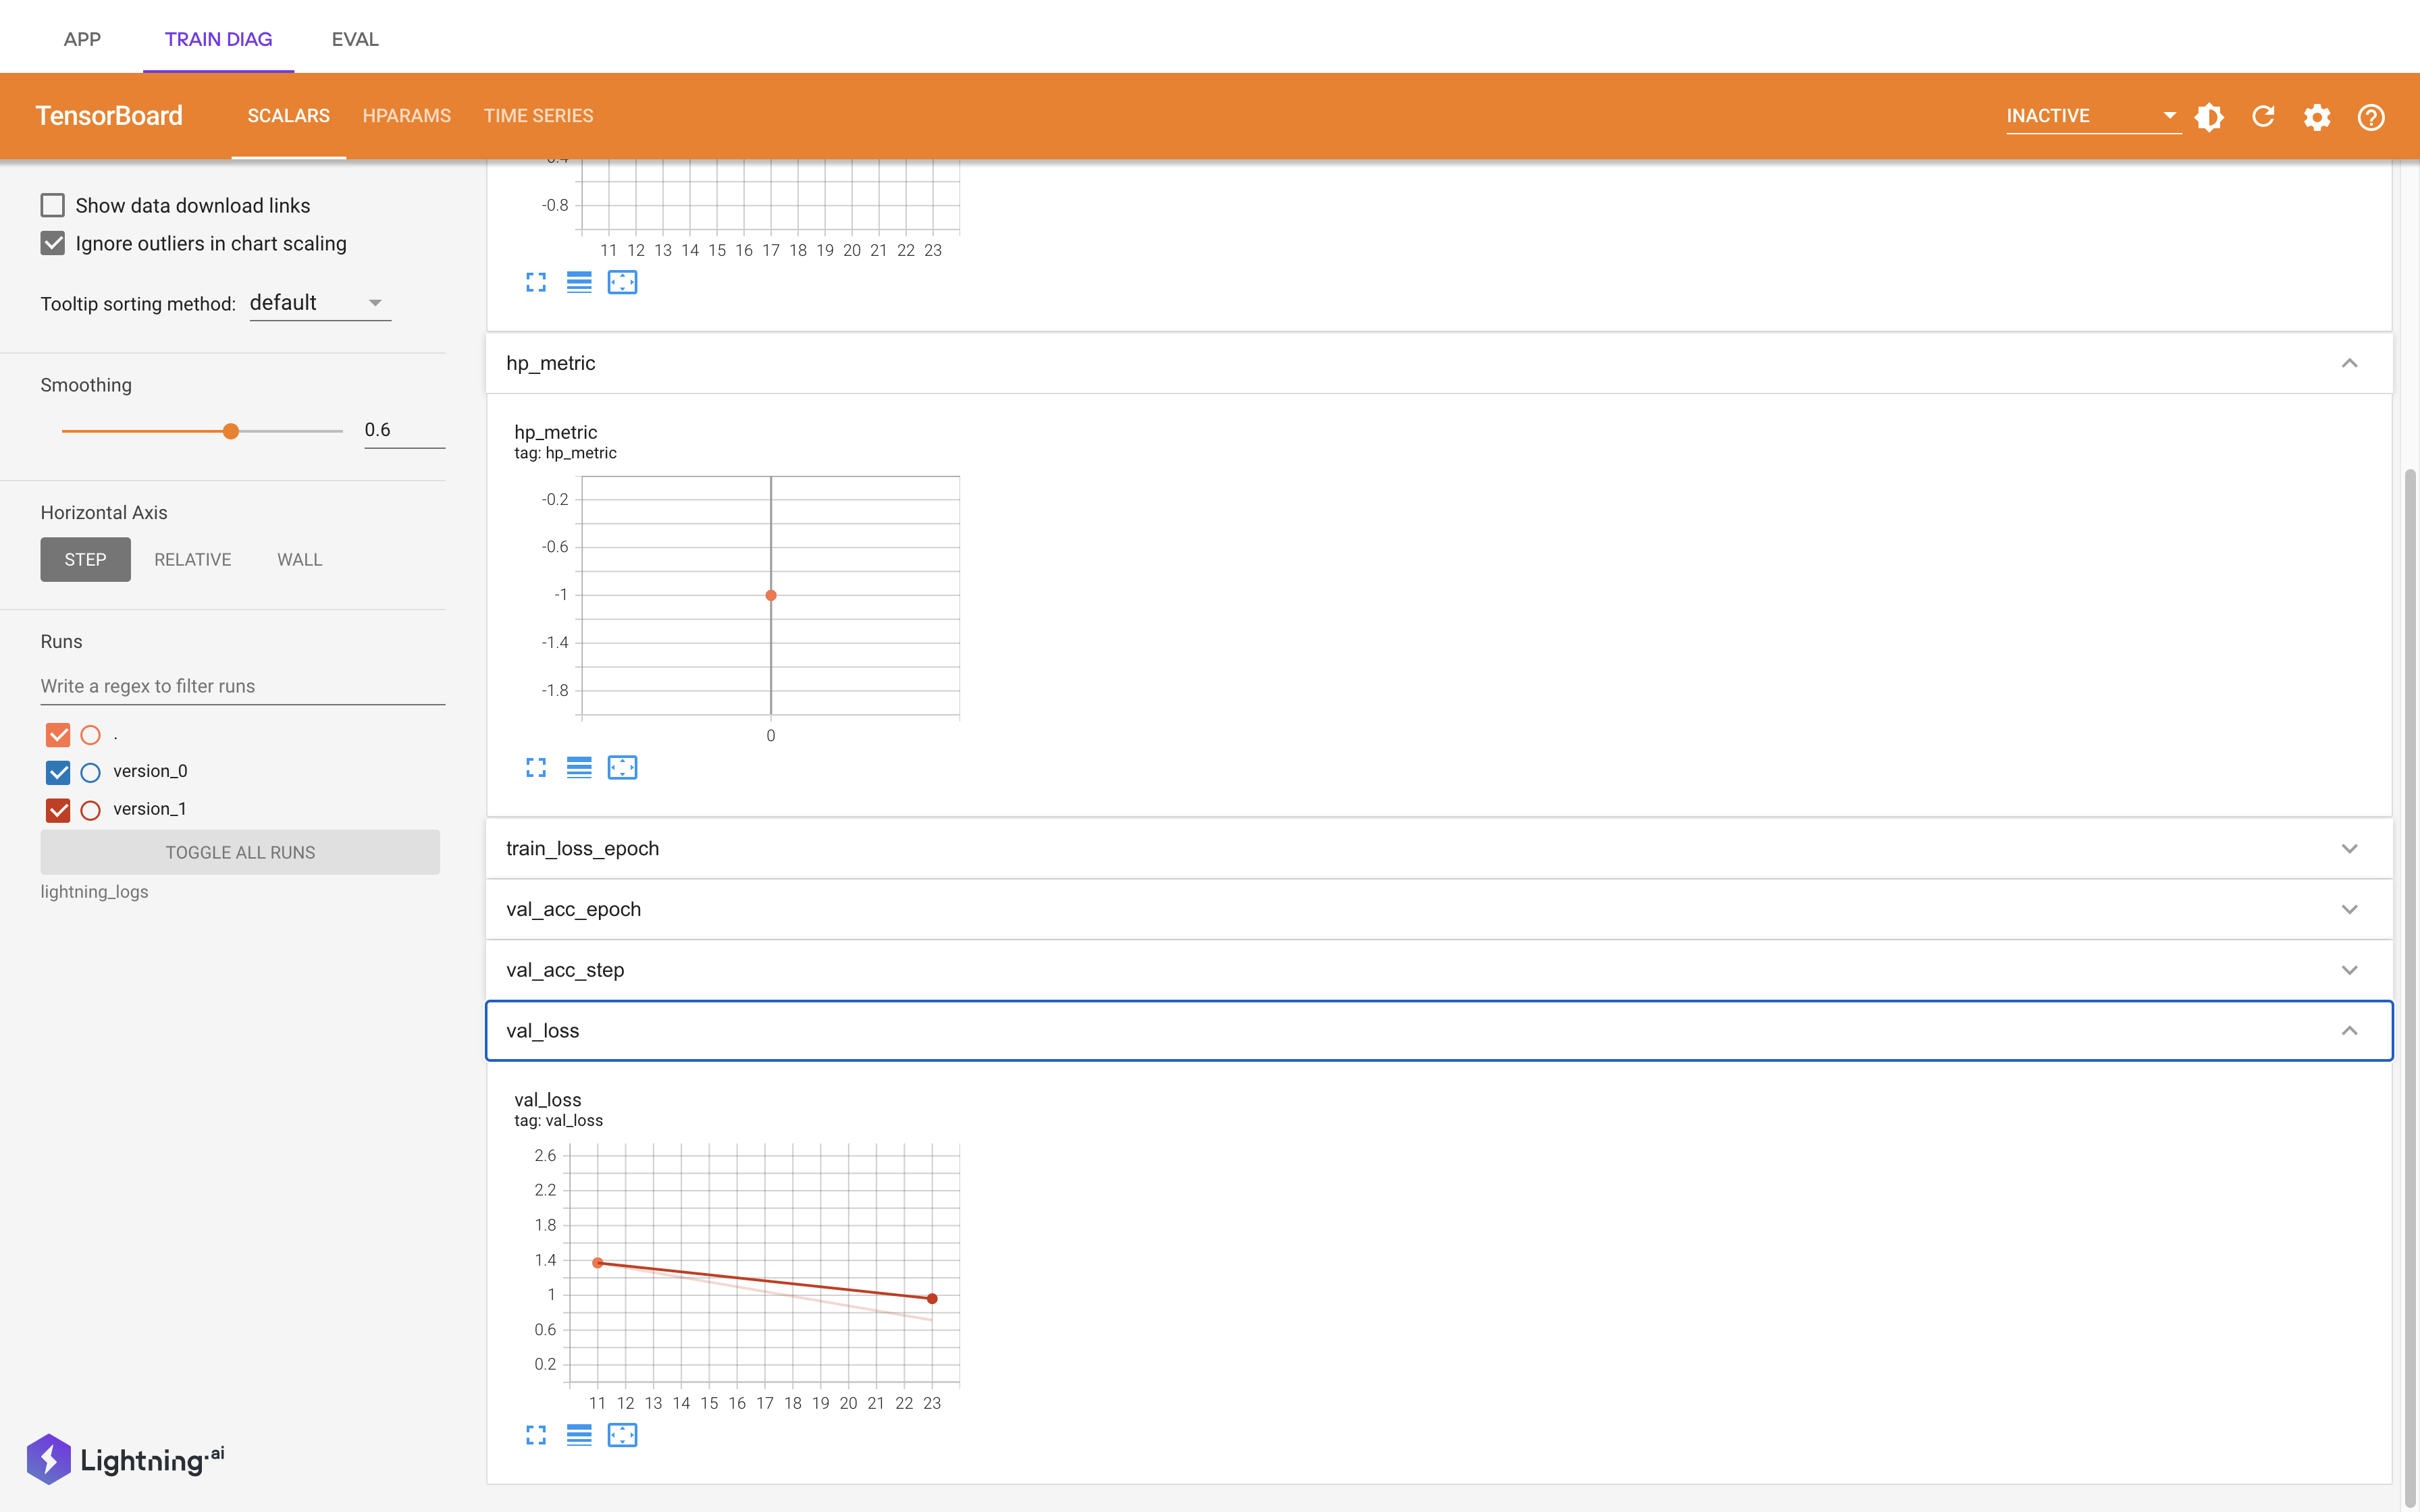2420x1512 pixels.
Task: Open the EVAL tab
Action: click(355, 39)
